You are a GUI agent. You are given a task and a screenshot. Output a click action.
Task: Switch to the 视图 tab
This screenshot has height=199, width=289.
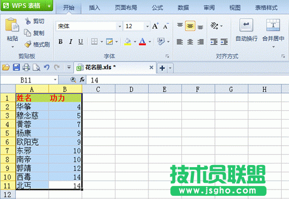click(x=235, y=8)
